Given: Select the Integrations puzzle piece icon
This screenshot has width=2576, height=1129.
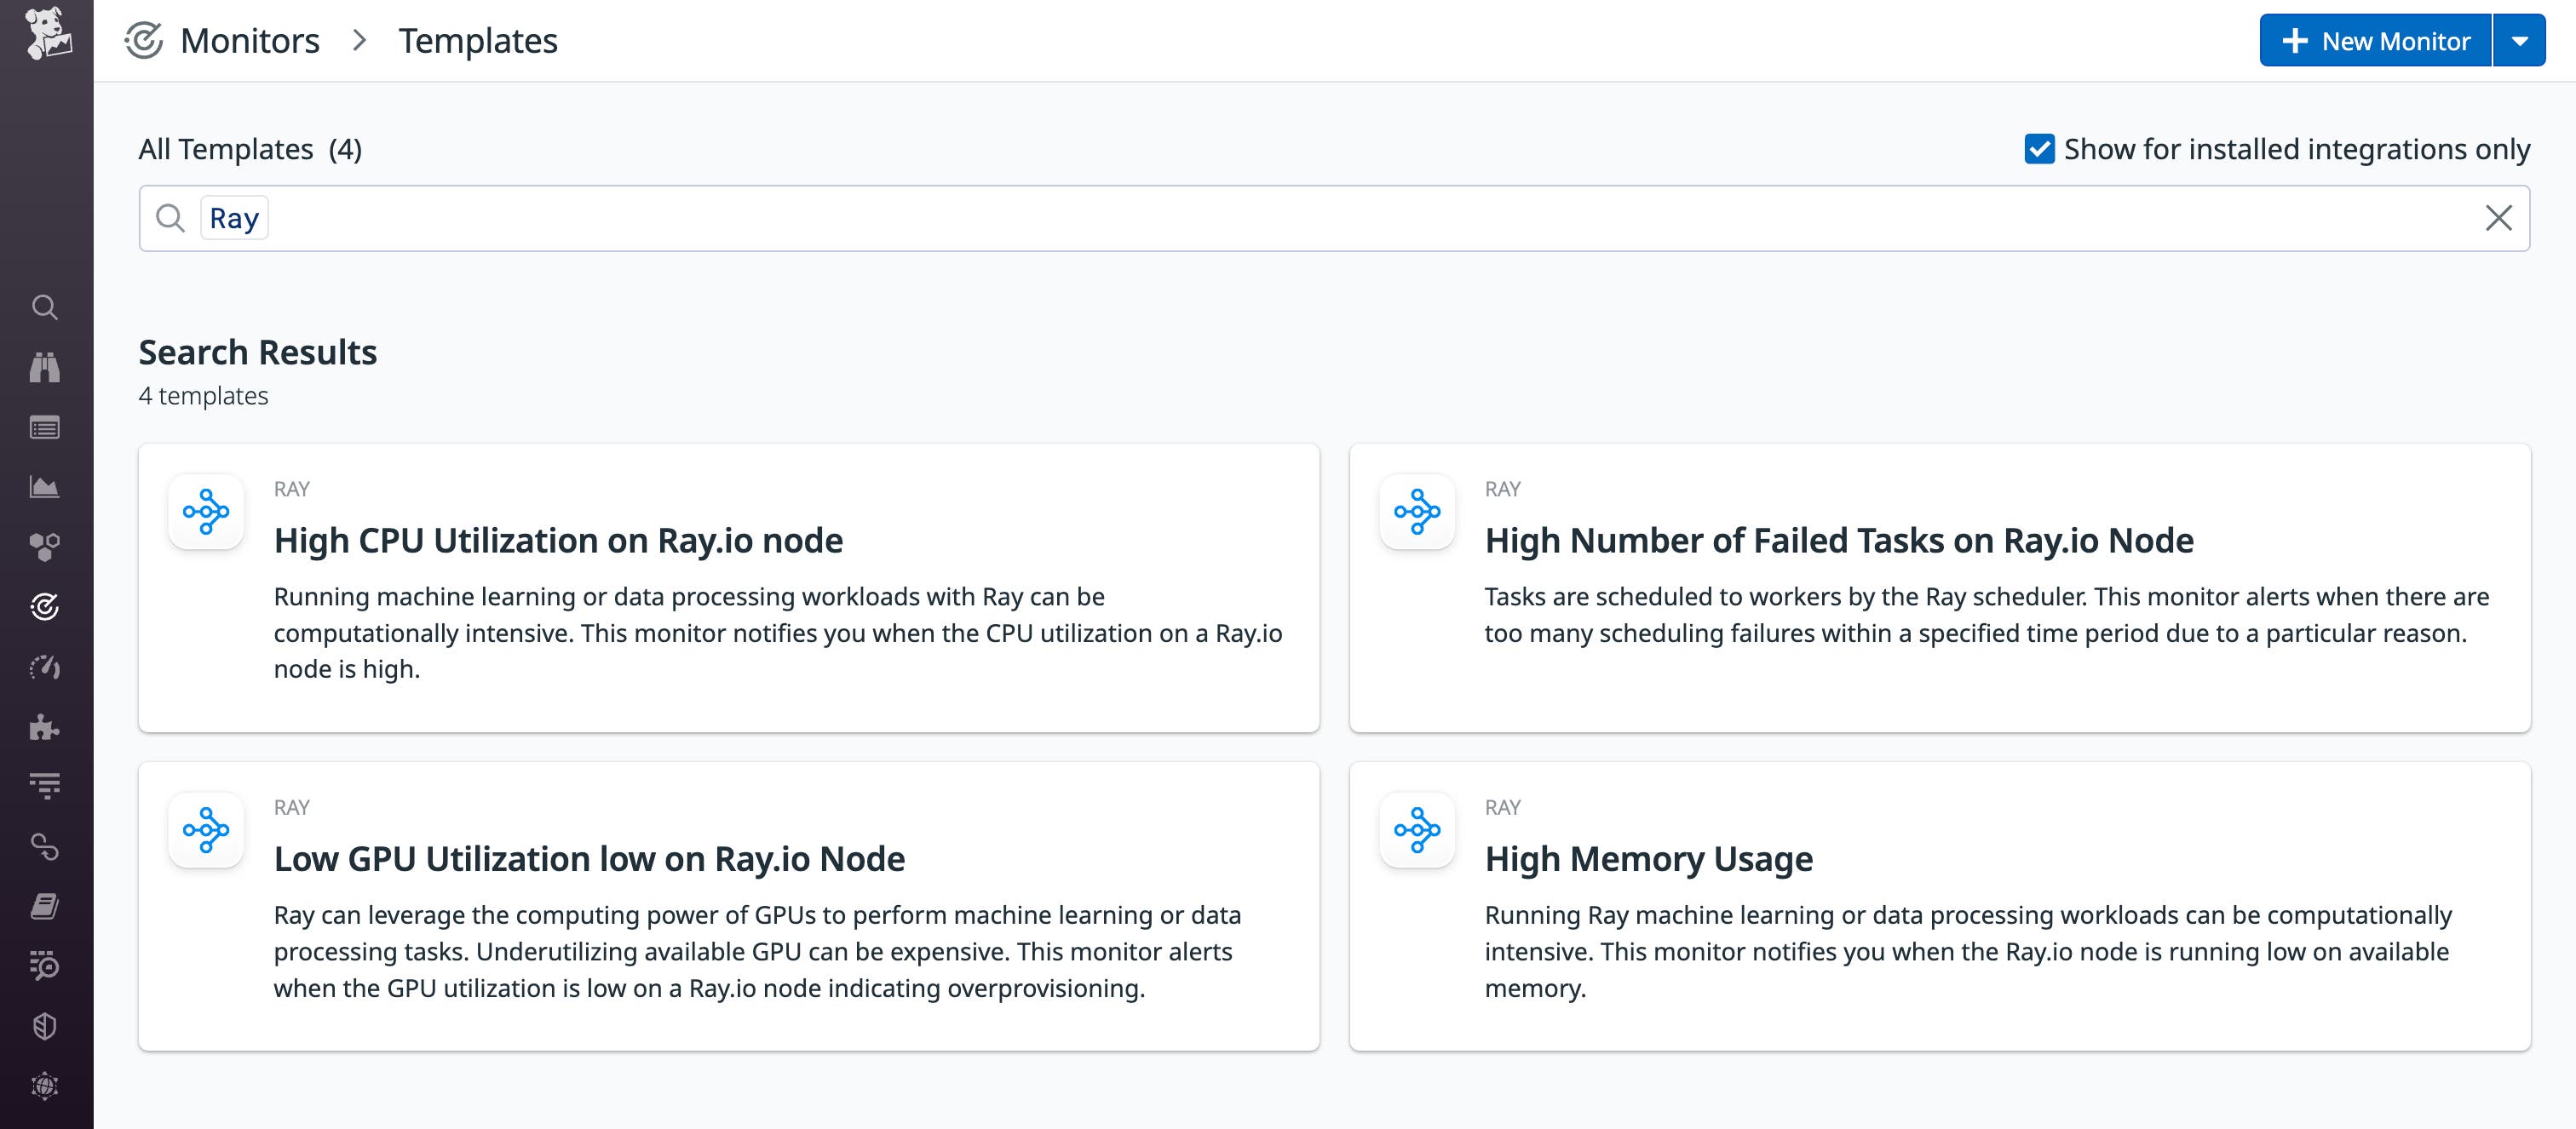Looking at the screenshot, I should pos(45,726).
